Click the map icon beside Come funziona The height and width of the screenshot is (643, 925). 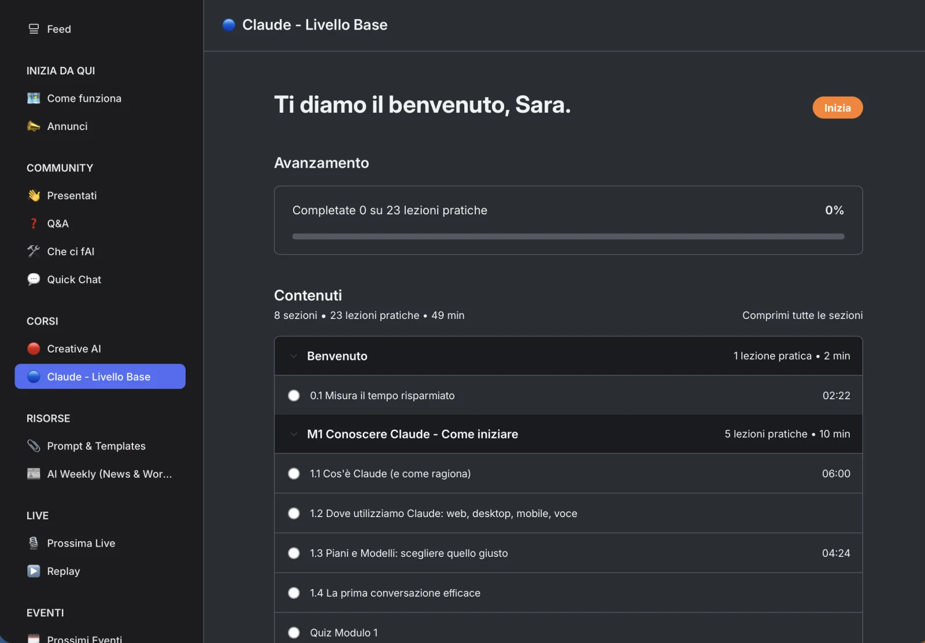[34, 98]
